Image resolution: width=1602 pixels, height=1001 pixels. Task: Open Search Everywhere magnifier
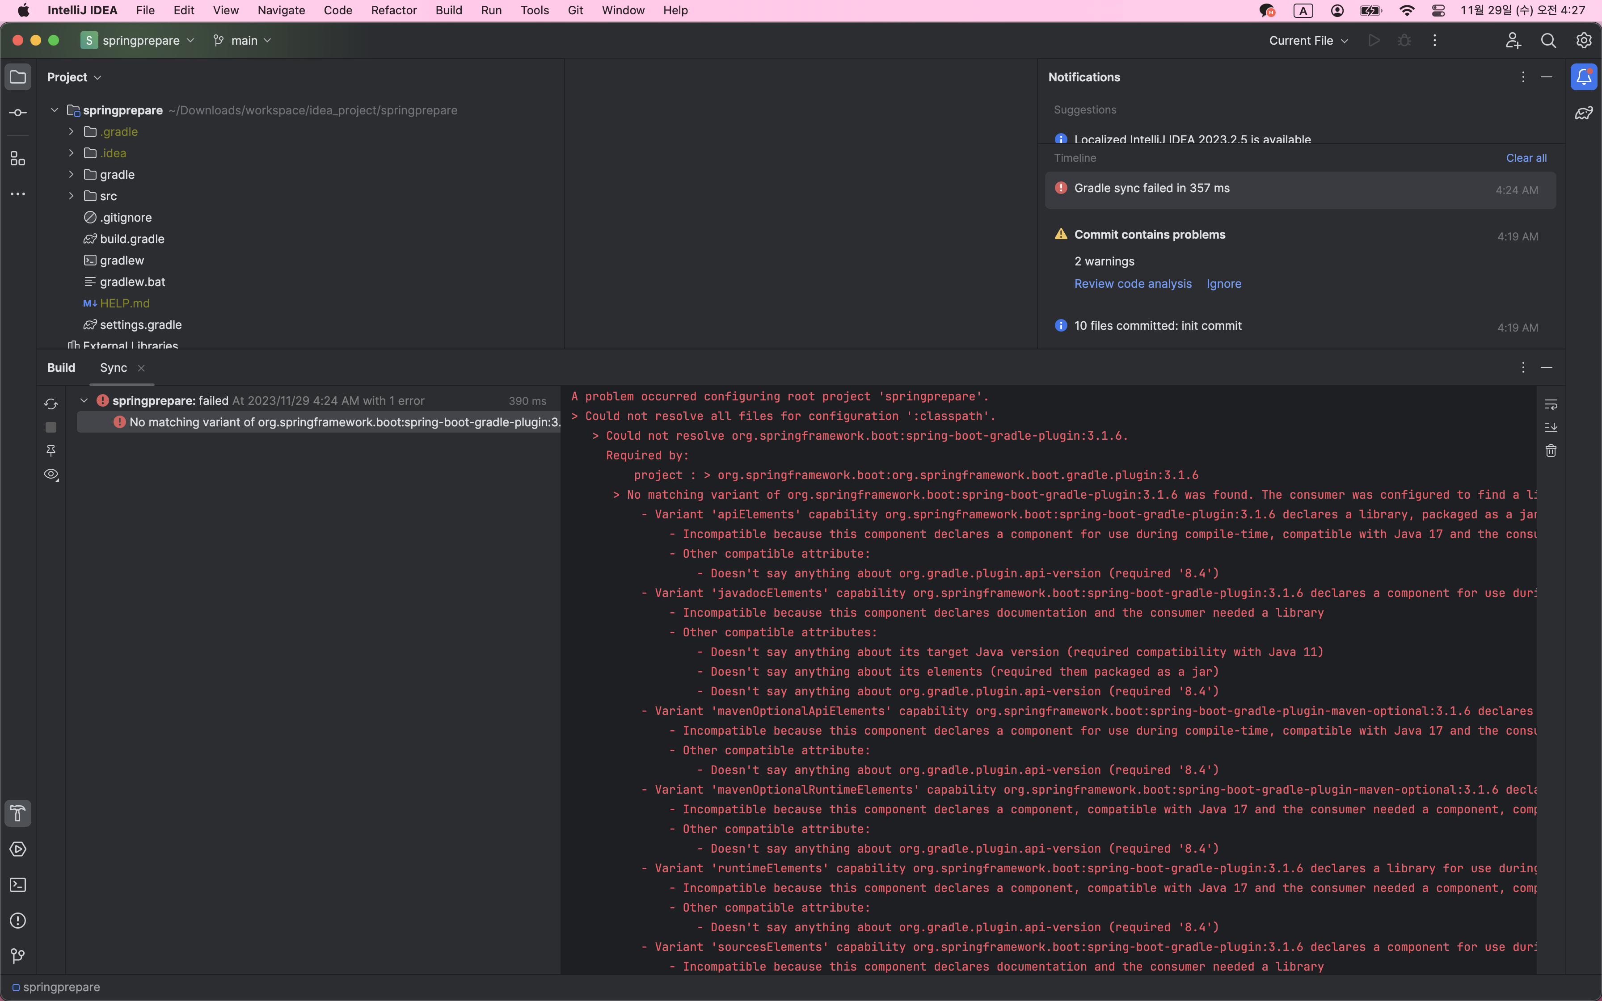tap(1548, 40)
